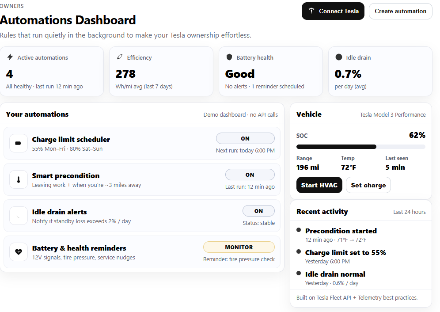Click the lightning icon on Active automations card

click(x=10, y=57)
